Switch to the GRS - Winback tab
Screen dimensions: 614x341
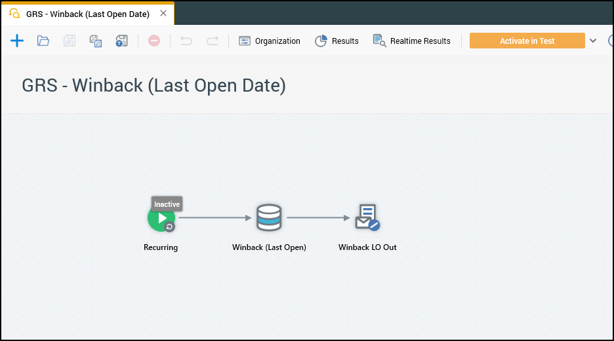pyautogui.click(x=87, y=14)
